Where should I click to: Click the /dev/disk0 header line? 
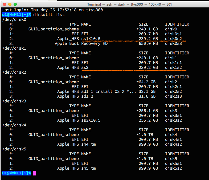tap(14, 19)
